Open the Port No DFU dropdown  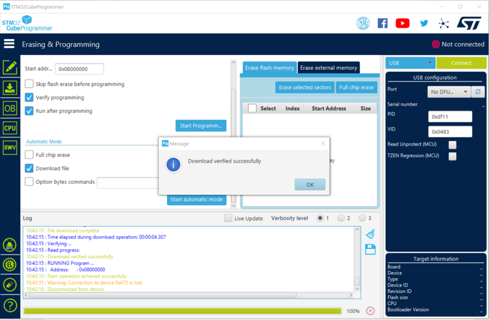[449, 91]
